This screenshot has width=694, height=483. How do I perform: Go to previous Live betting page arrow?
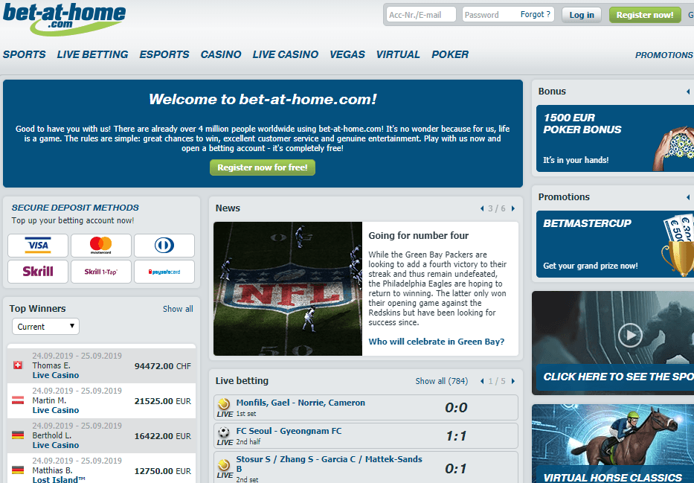point(482,381)
